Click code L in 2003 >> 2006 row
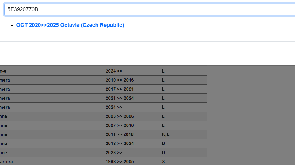The width and height of the screenshot is (295, 165). pos(163,116)
